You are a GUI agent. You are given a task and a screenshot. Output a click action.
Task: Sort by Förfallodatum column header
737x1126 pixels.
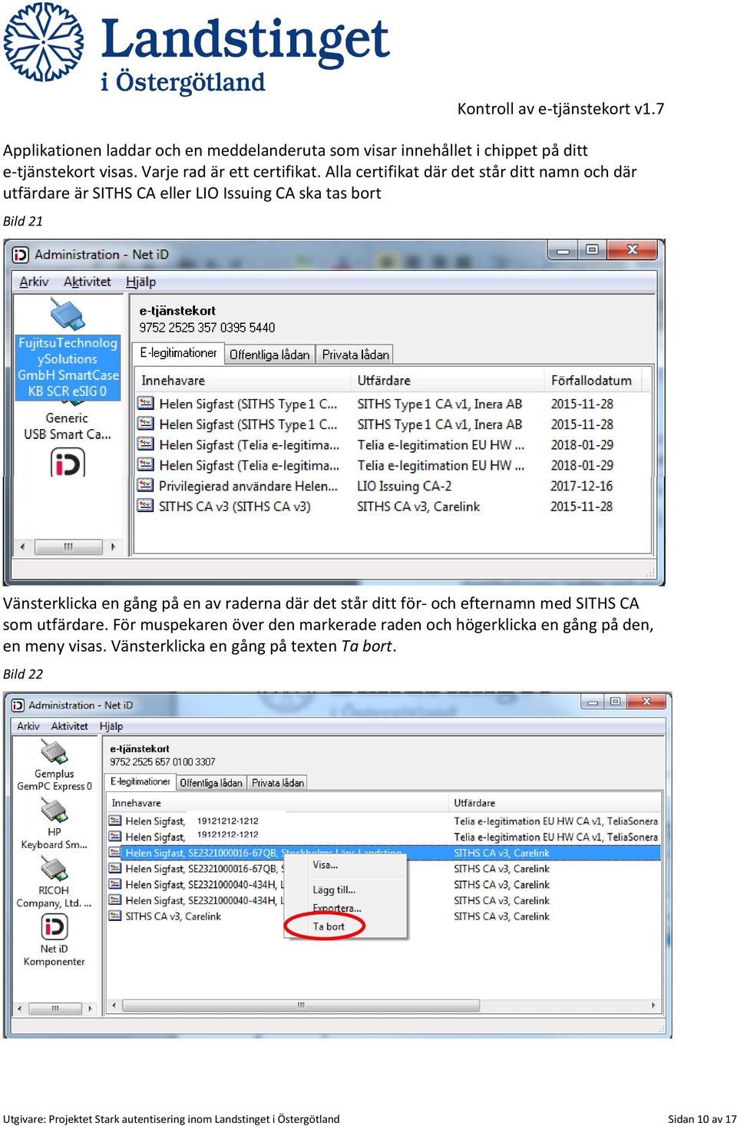[x=591, y=380]
